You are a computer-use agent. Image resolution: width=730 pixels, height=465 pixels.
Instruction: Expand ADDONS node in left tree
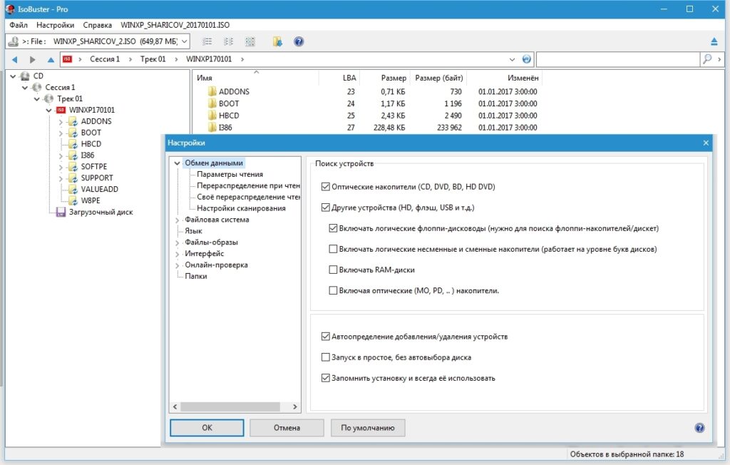click(x=61, y=122)
